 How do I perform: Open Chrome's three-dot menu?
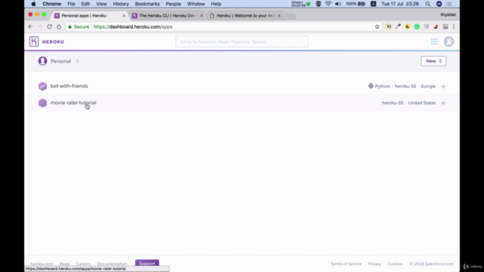coord(454,27)
